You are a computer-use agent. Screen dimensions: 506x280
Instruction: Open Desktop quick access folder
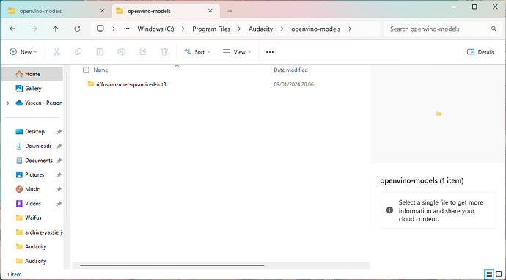point(34,132)
